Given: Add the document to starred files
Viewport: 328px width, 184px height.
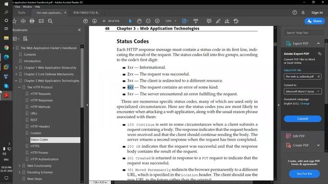Looking at the screenshot, I should [x=14, y=21].
